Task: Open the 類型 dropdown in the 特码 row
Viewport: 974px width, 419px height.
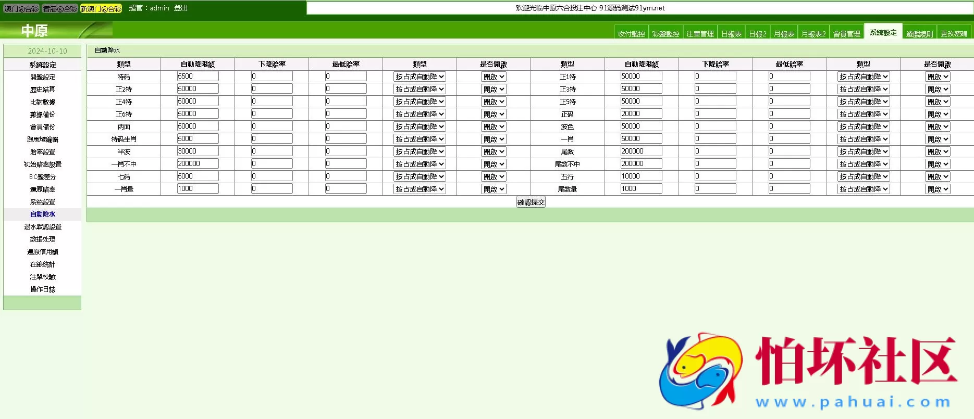Action: pos(420,77)
